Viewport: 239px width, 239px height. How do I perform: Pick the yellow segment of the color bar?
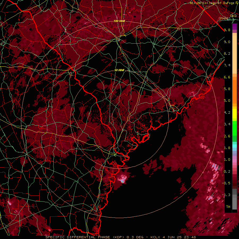coord(234,114)
